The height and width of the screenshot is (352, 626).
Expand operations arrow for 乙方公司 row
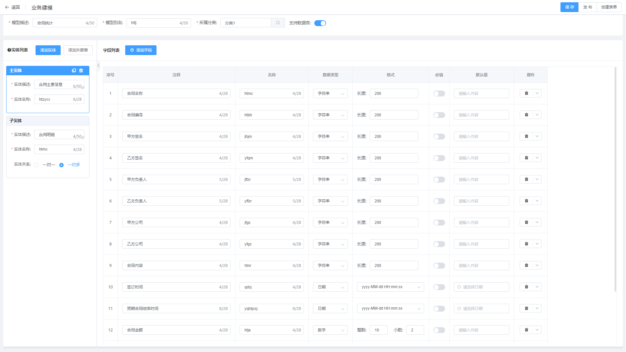pos(537,244)
